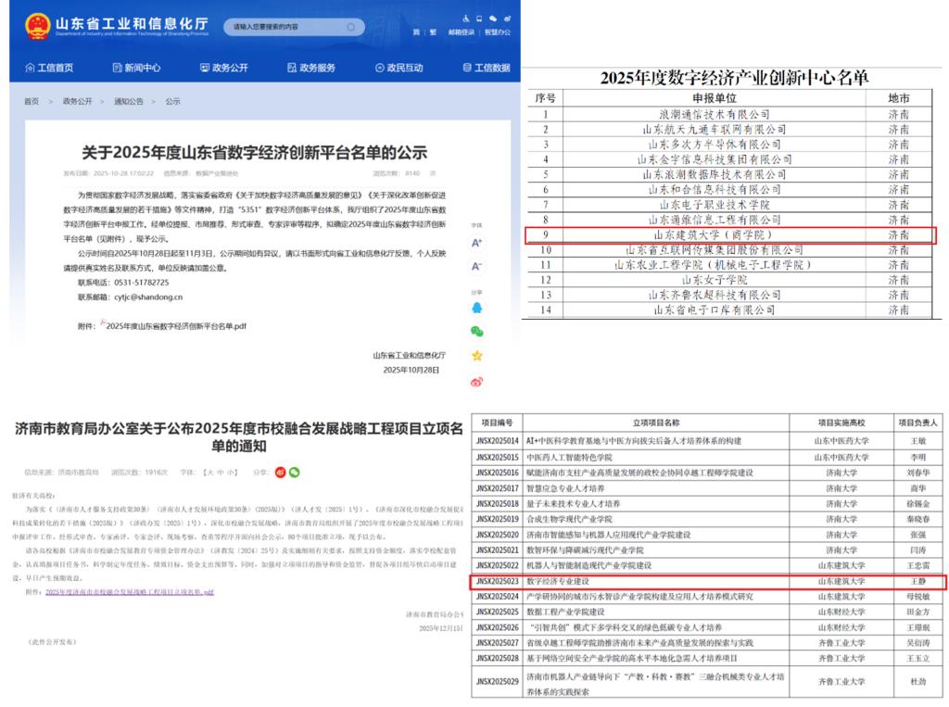This screenshot has width=949, height=707.
Task: Click the title 关于2025年度山东省数字经济创新平台名单的公示
Action: pos(255,153)
